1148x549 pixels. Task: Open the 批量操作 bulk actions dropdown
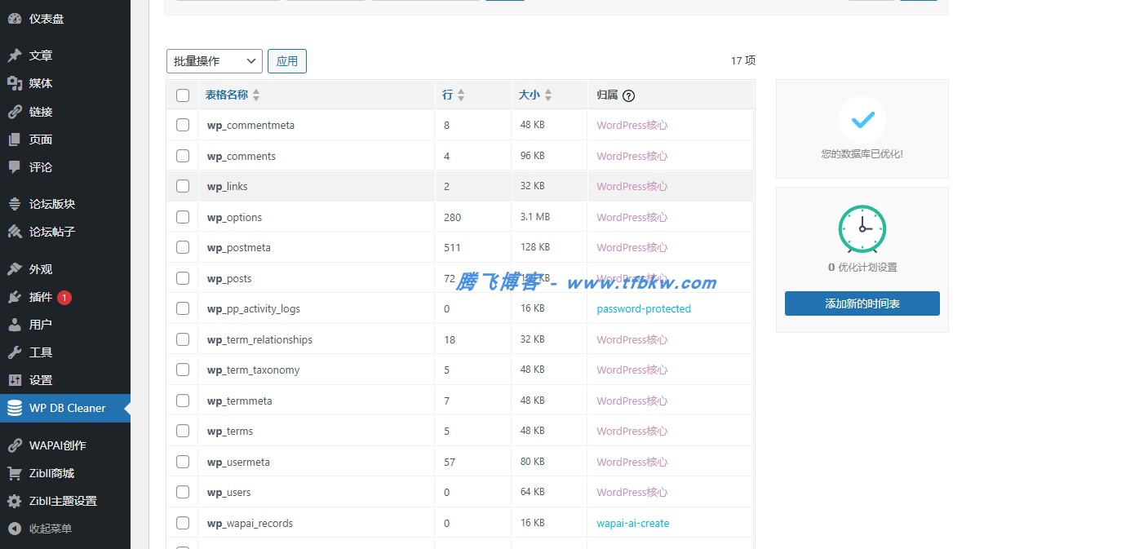tap(215, 61)
